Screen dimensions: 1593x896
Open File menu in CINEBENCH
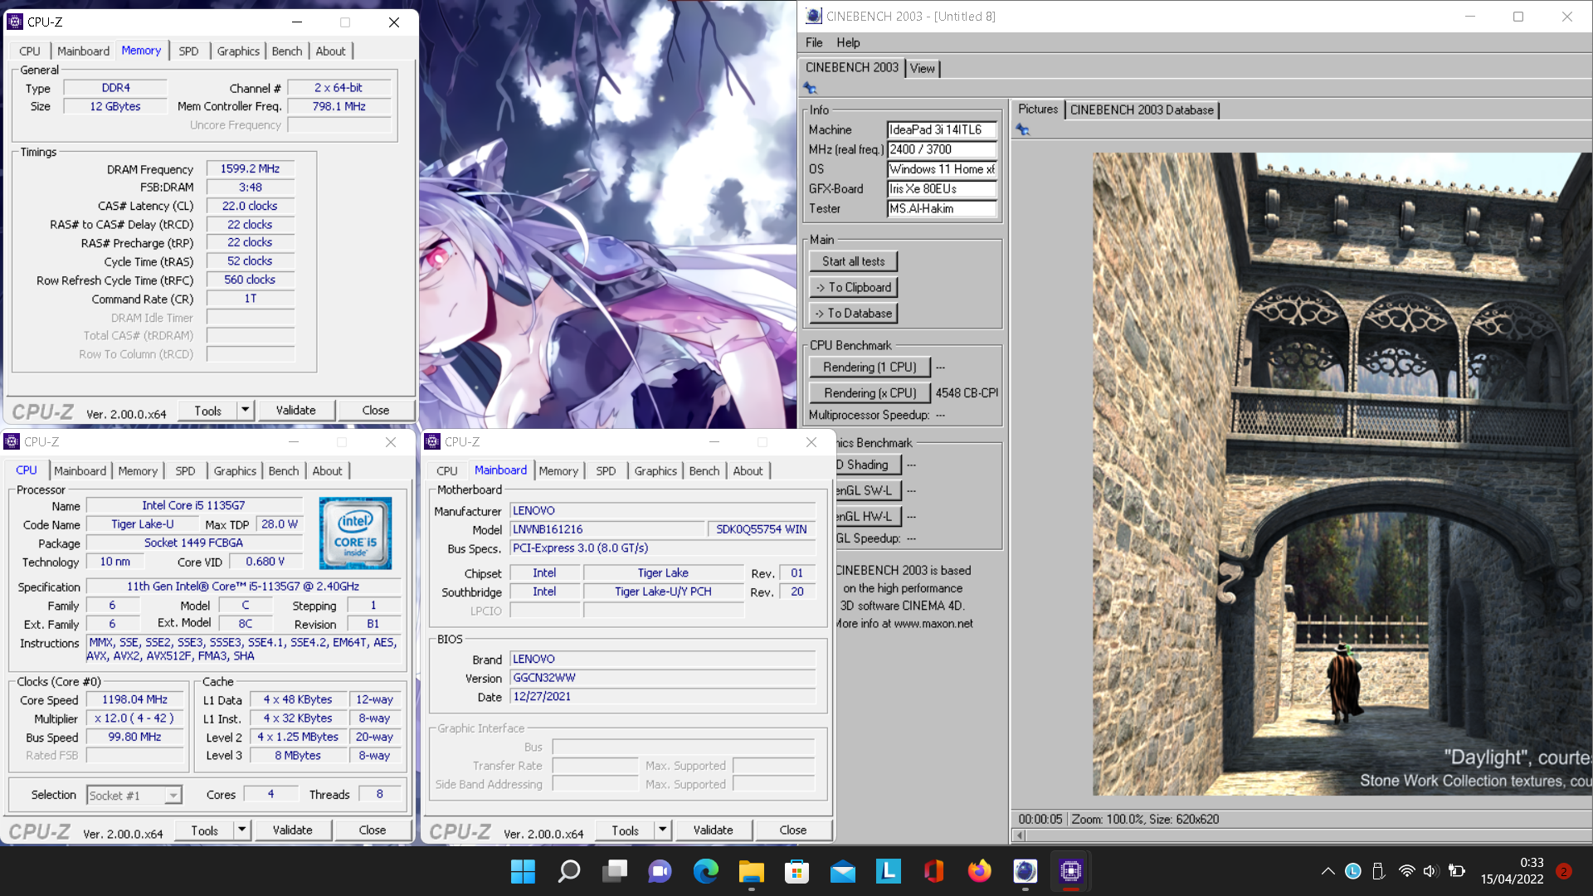point(814,42)
